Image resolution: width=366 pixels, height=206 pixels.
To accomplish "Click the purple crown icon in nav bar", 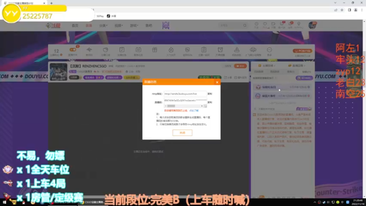I will 166,25.
